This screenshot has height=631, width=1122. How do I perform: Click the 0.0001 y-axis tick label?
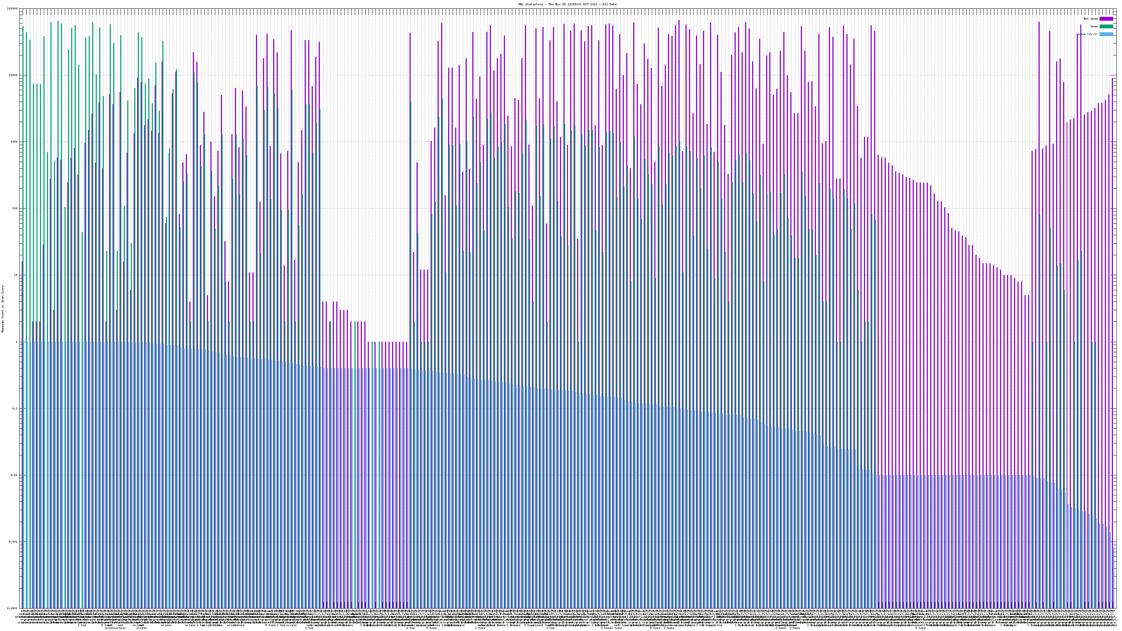(x=13, y=608)
